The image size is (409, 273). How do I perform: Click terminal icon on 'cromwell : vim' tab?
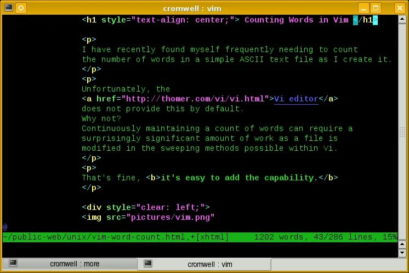[148, 263]
